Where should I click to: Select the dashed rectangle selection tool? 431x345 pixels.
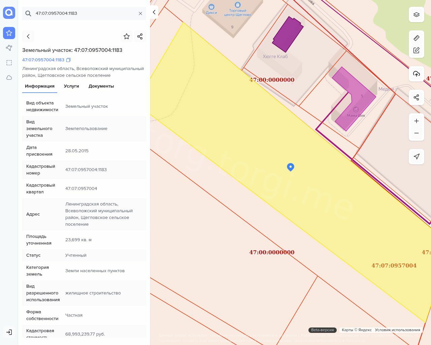9,63
